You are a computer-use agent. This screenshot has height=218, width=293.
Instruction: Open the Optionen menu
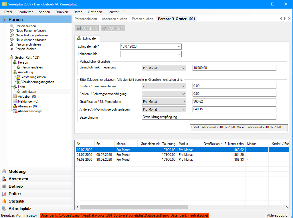95,12
